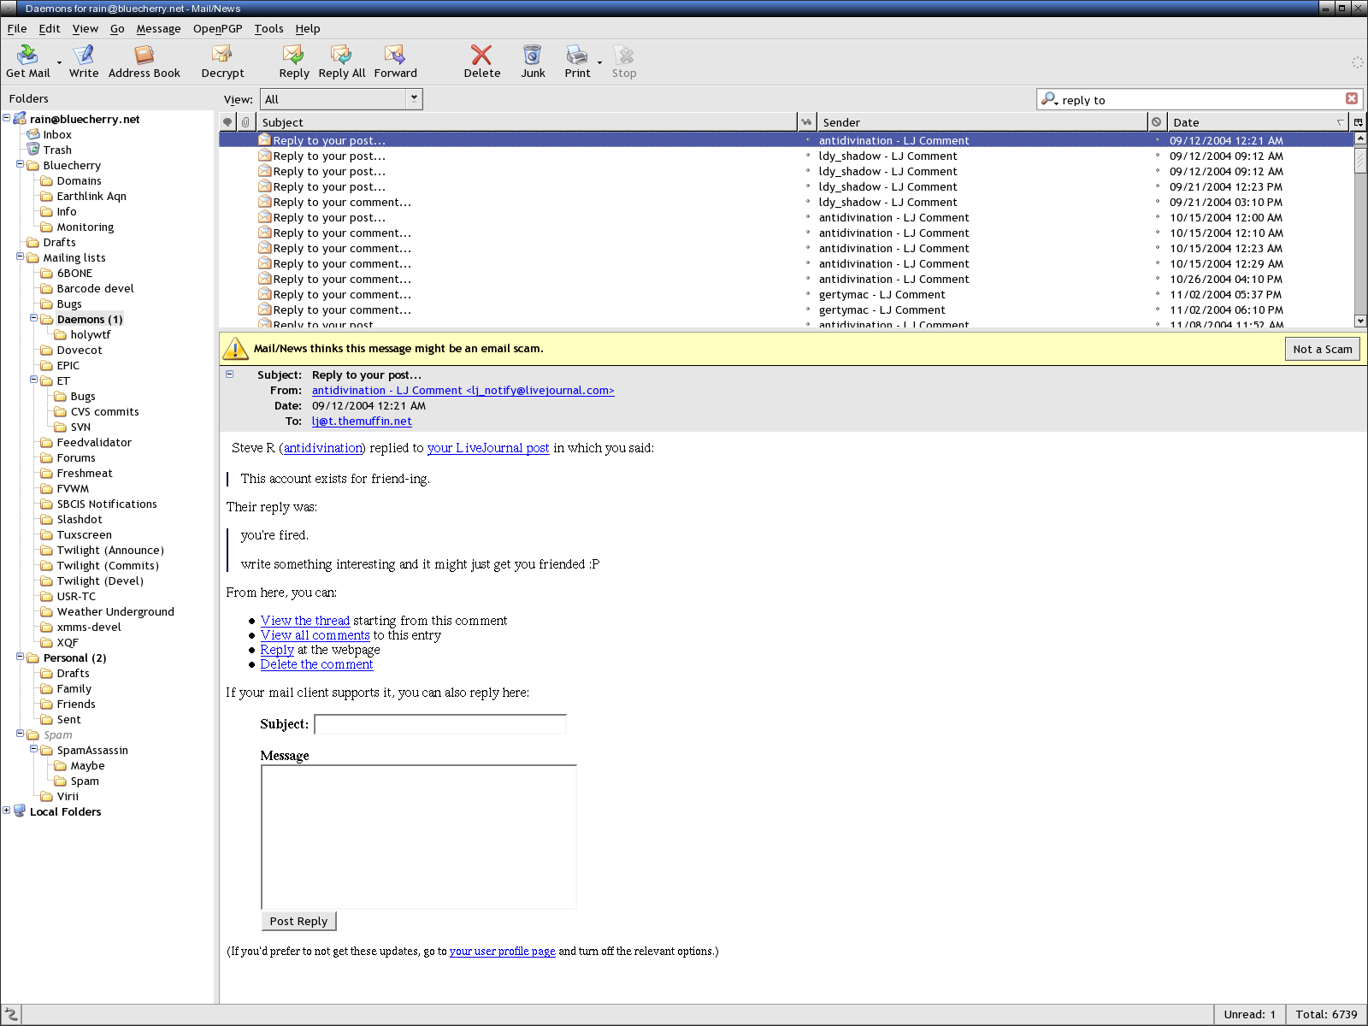Open the Message menu
This screenshot has width=1368, height=1026.
[x=158, y=28]
